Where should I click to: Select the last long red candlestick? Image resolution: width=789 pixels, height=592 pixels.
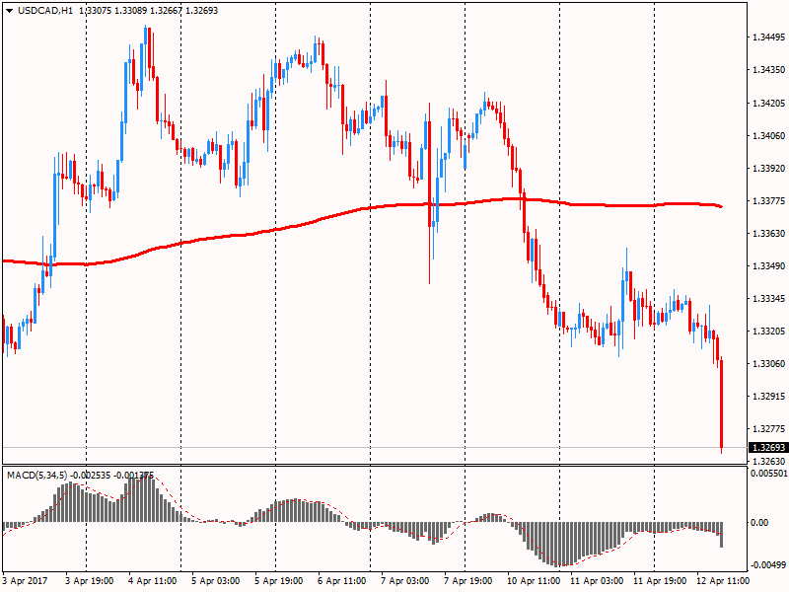pyautogui.click(x=722, y=406)
